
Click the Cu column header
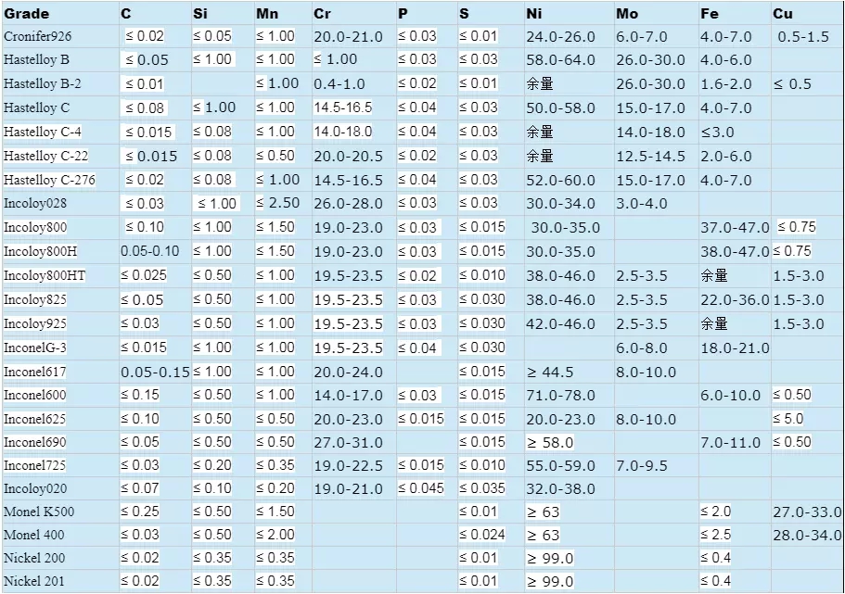(x=783, y=14)
